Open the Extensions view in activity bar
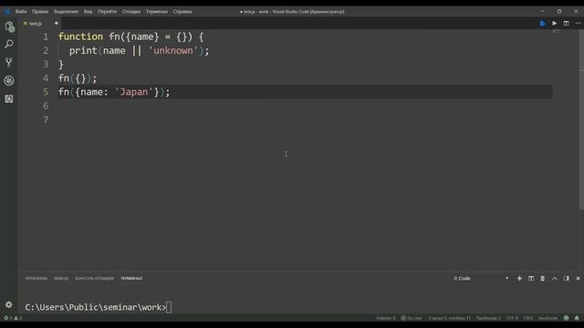This screenshot has width=584, height=328. click(9, 98)
